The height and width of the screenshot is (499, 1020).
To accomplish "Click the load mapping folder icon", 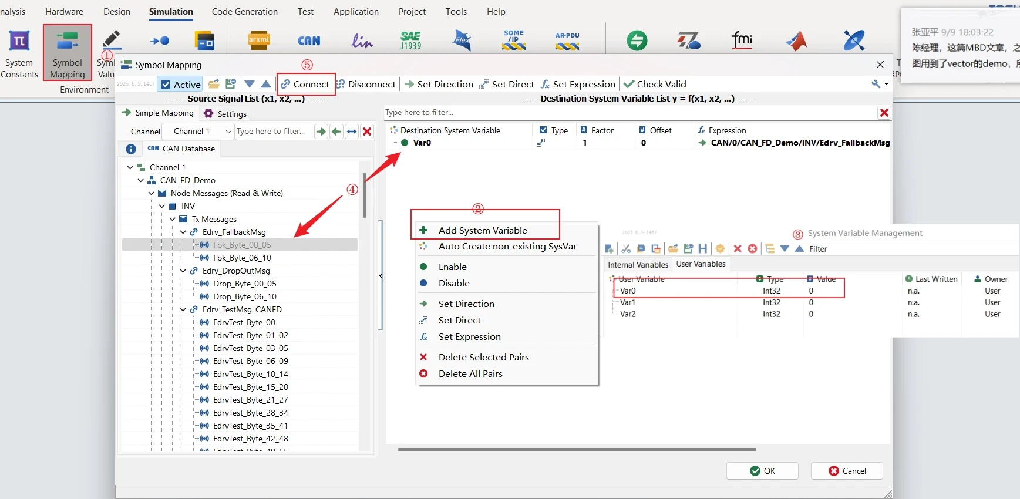I will 214,84.
